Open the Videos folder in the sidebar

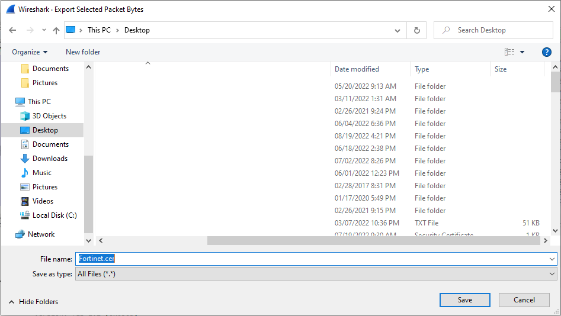click(x=43, y=201)
